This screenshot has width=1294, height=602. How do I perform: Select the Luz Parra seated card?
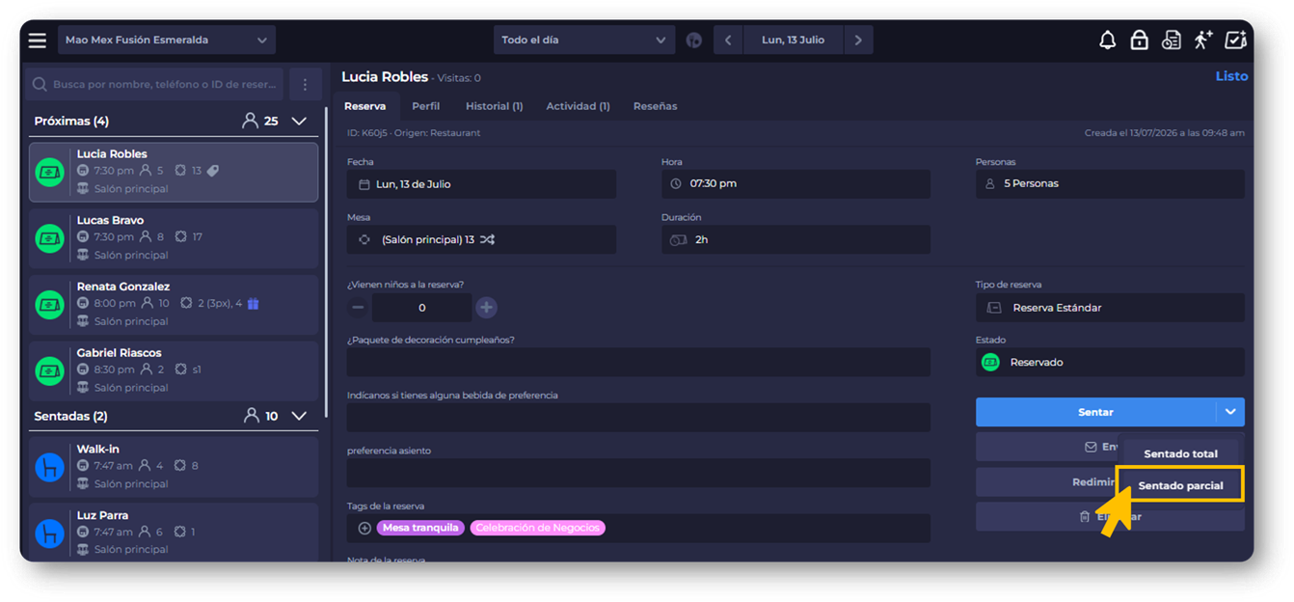(x=174, y=532)
